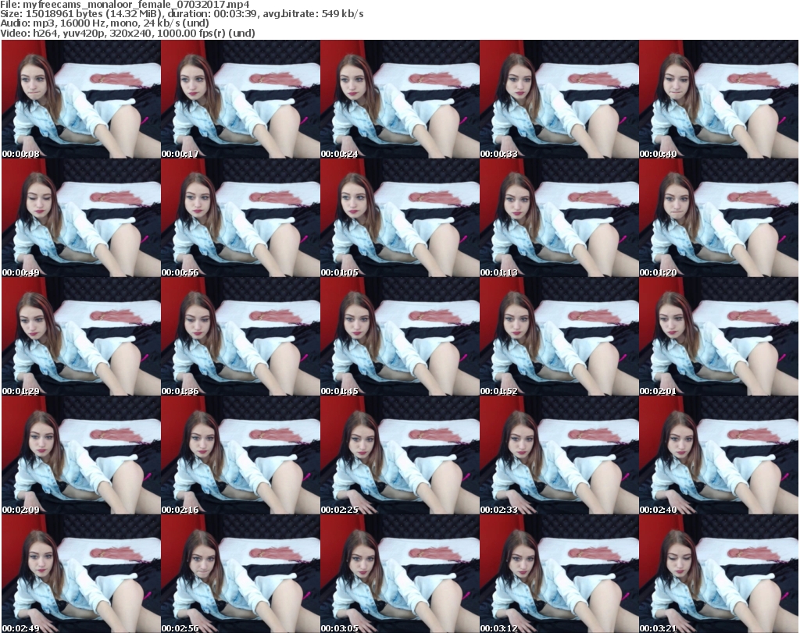Select the thumbnail frame stamped 00:00:40
800x633 pixels.
[719, 99]
